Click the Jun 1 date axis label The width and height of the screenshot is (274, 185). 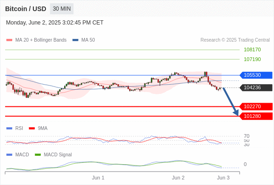point(98,178)
